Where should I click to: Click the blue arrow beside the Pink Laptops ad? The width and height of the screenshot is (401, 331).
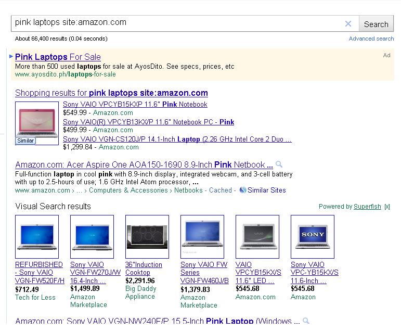(11, 56)
